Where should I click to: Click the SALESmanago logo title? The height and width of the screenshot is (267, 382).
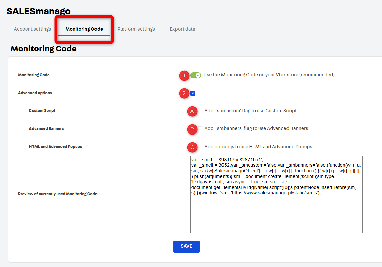[39, 11]
